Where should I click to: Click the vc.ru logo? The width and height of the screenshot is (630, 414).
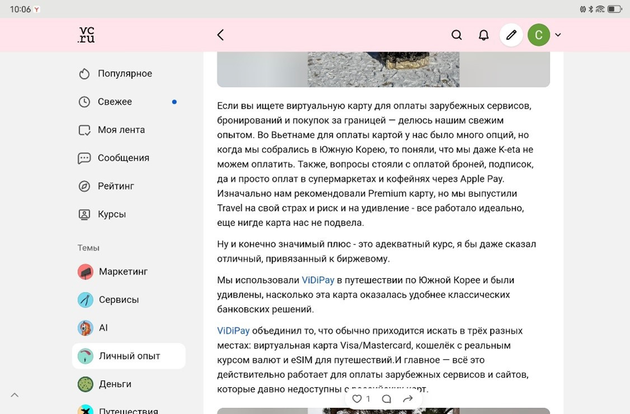click(x=86, y=35)
